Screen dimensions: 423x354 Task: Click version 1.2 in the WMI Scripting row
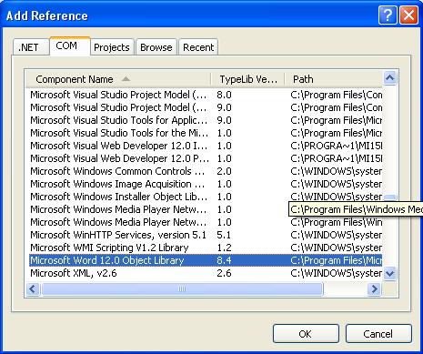click(224, 248)
